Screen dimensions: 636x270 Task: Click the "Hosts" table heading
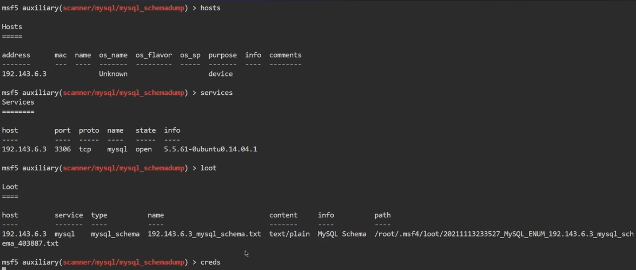(12, 27)
